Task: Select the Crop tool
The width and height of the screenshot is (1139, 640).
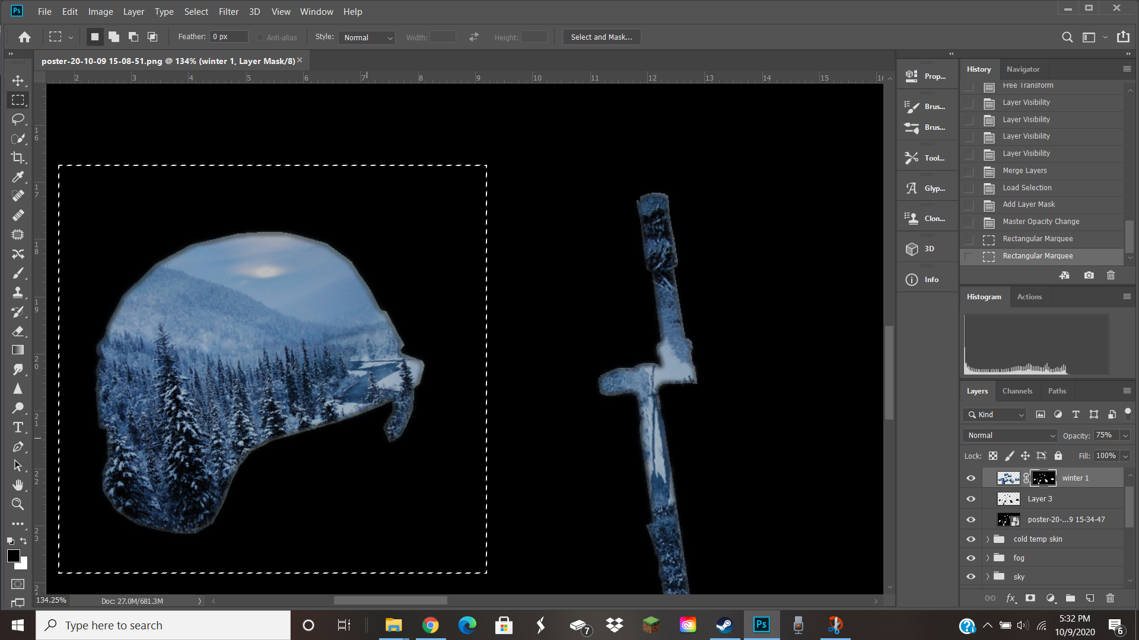Action: [x=18, y=158]
